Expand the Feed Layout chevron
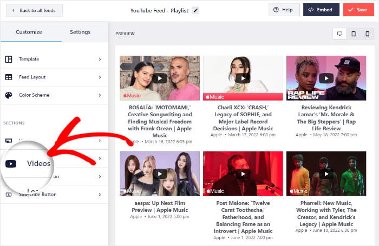 100,77
